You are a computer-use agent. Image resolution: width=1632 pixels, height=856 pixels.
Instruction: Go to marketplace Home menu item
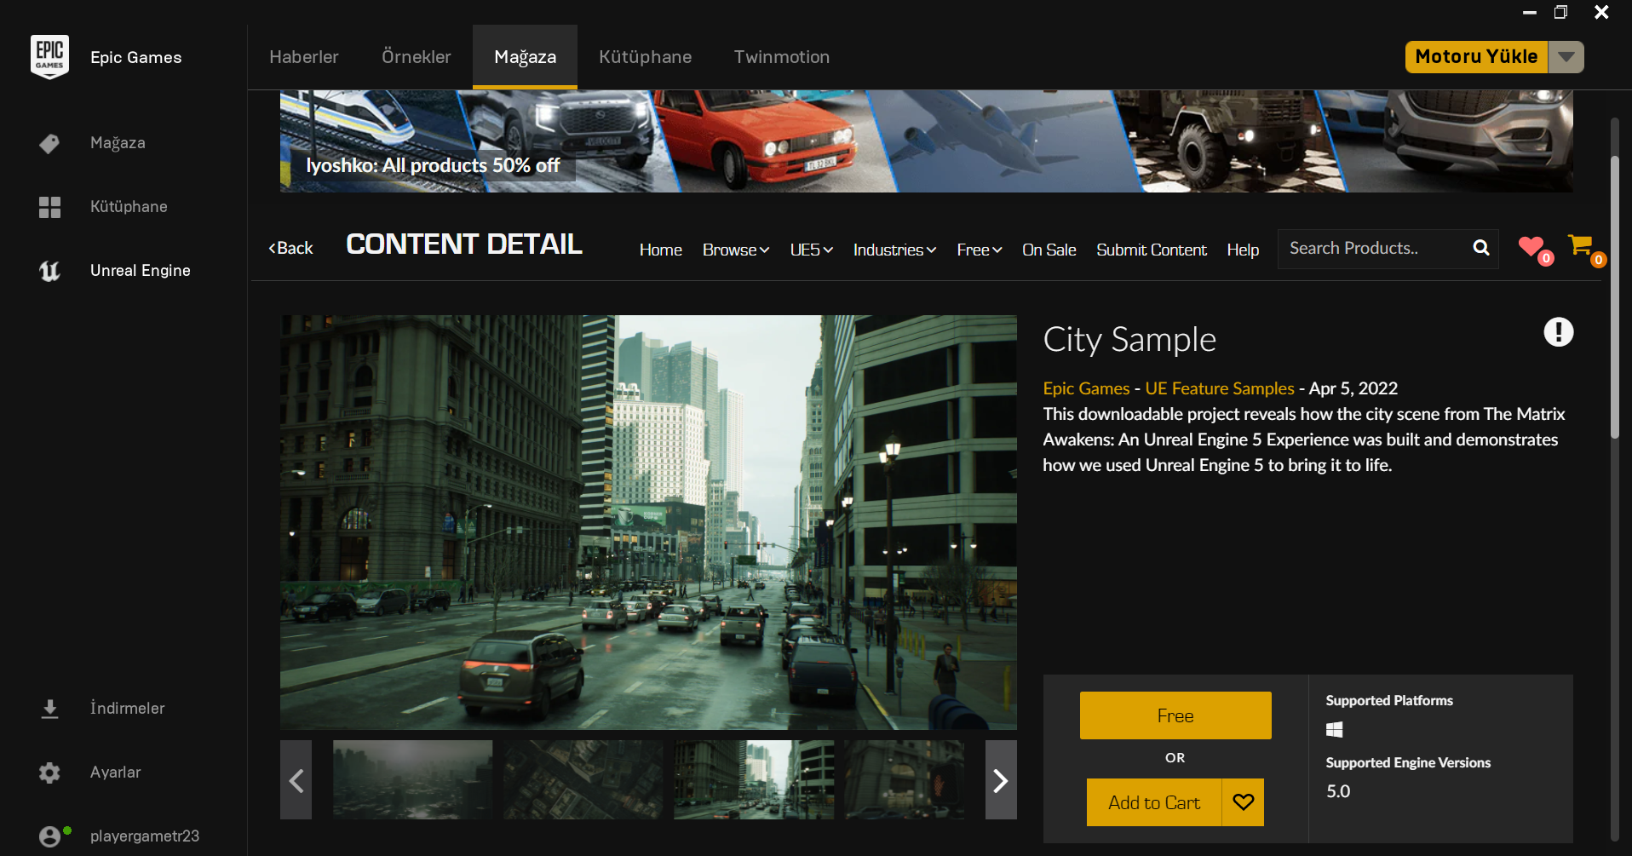[661, 250]
